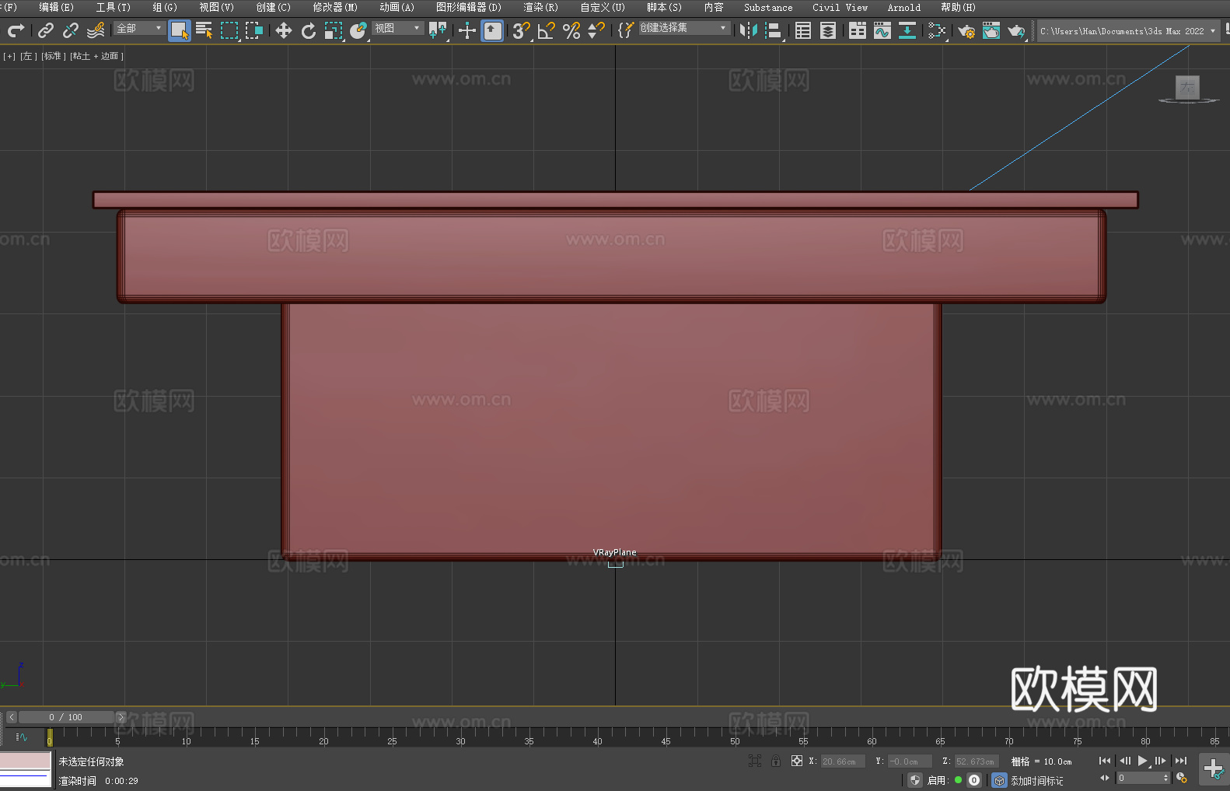
Task: Select the Link tool (chain icon)
Action: 46,30
